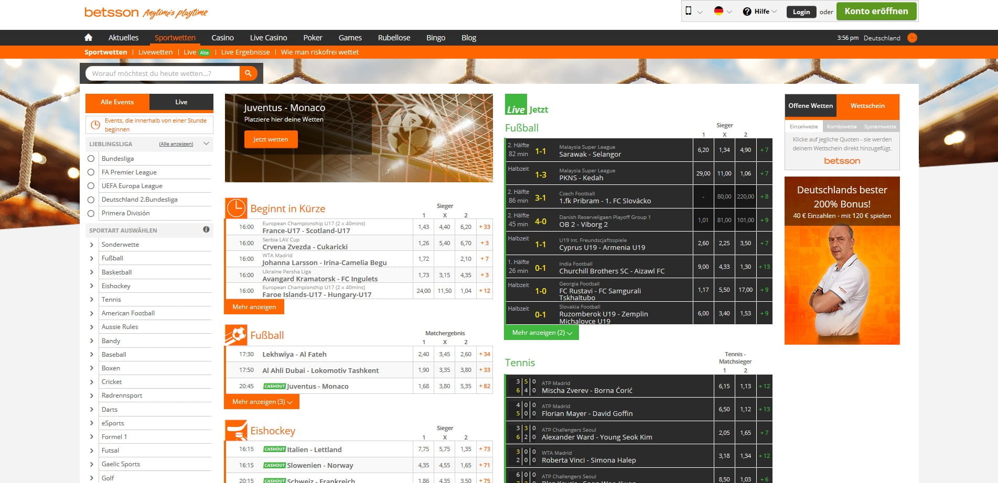
Task: Select Primera División radio button
Action: point(91,213)
